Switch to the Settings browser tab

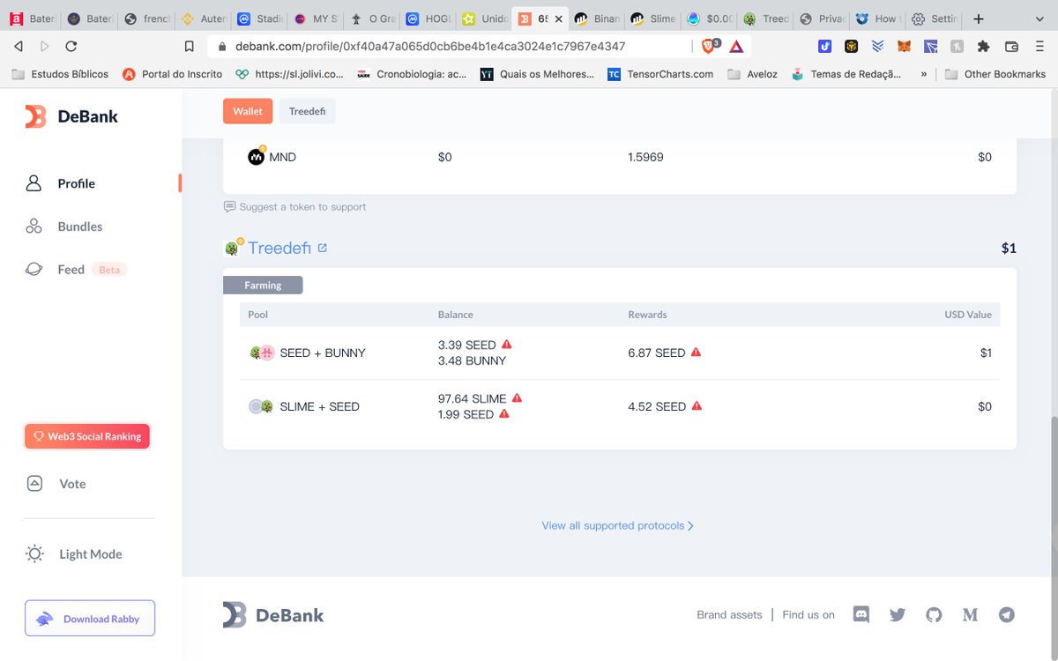(x=934, y=19)
